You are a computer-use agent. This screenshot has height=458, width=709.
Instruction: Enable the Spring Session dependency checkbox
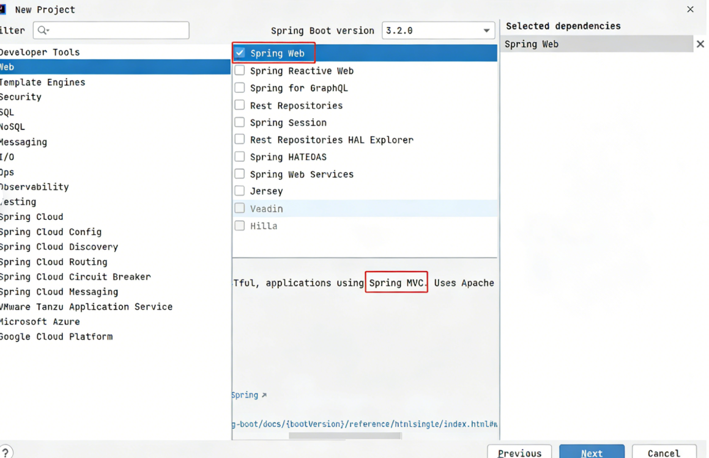click(240, 122)
